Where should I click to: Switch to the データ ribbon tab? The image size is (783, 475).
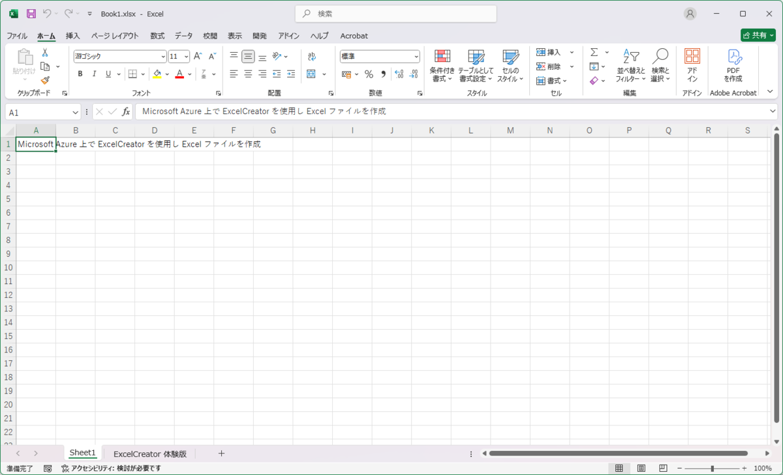click(183, 36)
